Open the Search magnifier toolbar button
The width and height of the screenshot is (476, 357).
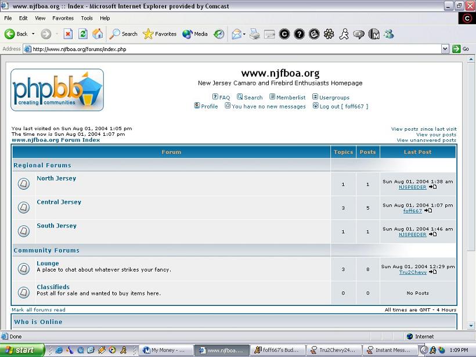pyautogui.click(x=124, y=34)
